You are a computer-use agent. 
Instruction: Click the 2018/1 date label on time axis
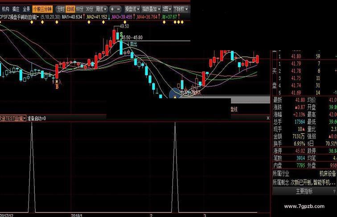tap(77, 215)
